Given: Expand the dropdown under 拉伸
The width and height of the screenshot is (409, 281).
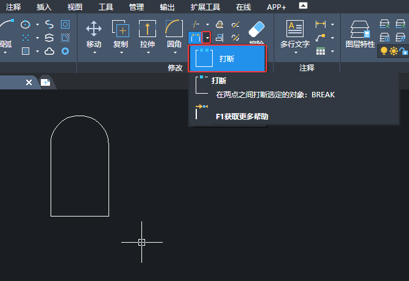Looking at the screenshot, I should 148,53.
